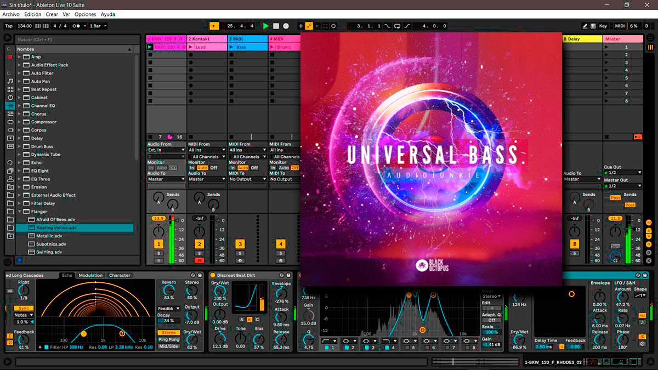This screenshot has width=658, height=370.
Task: Open the Opciones menu
Action: [85, 14]
